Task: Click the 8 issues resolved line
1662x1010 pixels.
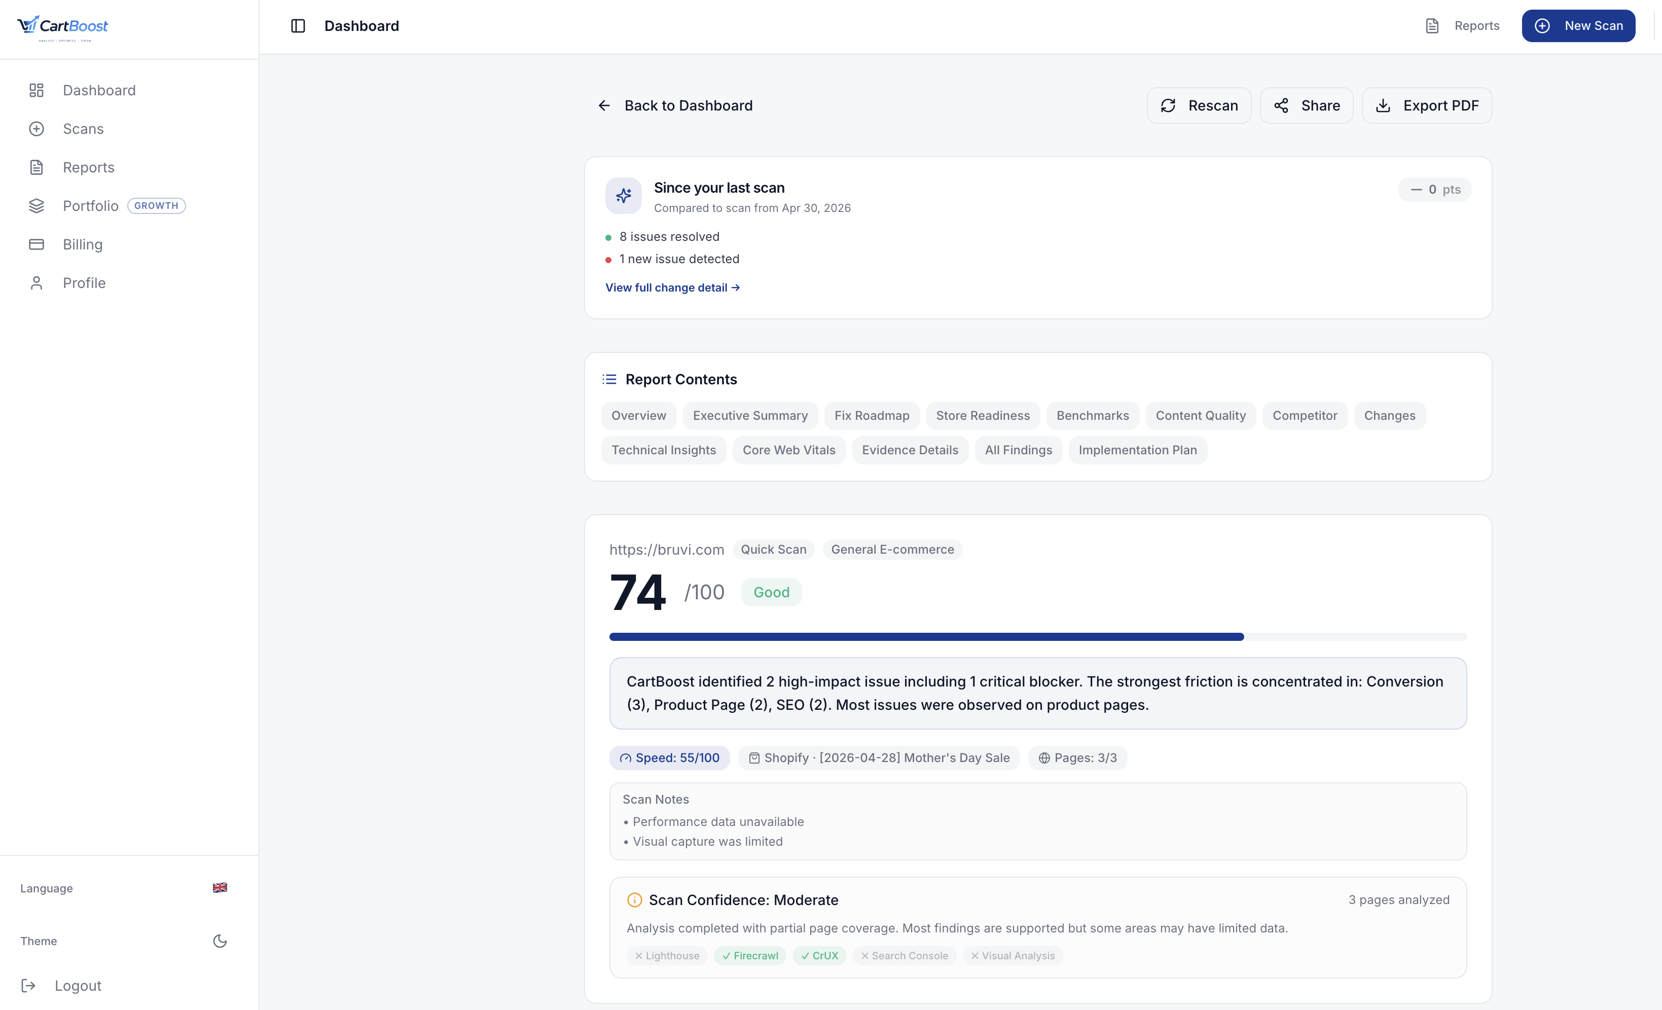Action: click(662, 237)
